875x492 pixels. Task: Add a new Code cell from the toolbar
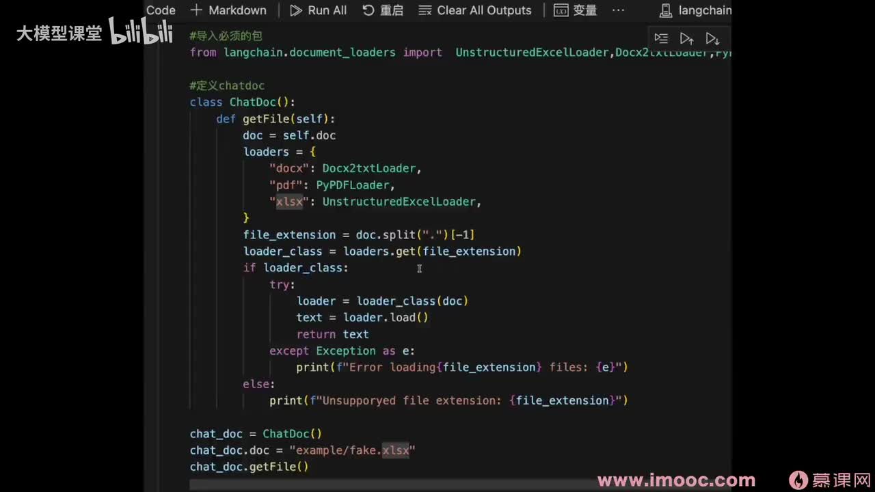pos(161,10)
